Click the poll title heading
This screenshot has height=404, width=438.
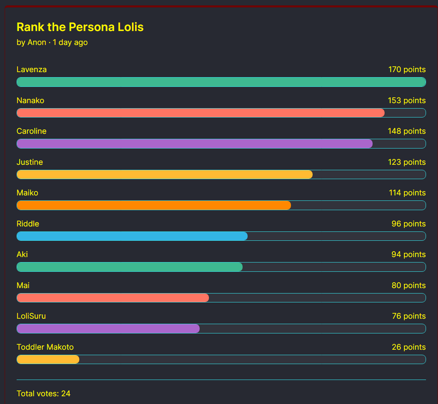[80, 27]
